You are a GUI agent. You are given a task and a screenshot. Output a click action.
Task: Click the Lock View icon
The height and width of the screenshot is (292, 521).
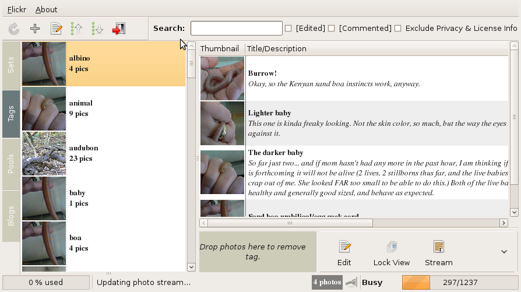pyautogui.click(x=392, y=247)
